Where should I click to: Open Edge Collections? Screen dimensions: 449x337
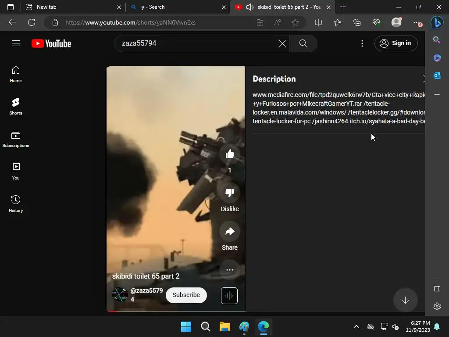(357, 22)
